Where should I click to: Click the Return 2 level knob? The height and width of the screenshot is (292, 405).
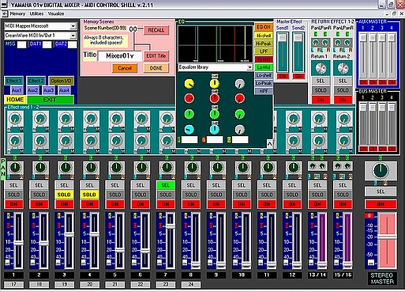pyautogui.click(x=343, y=68)
